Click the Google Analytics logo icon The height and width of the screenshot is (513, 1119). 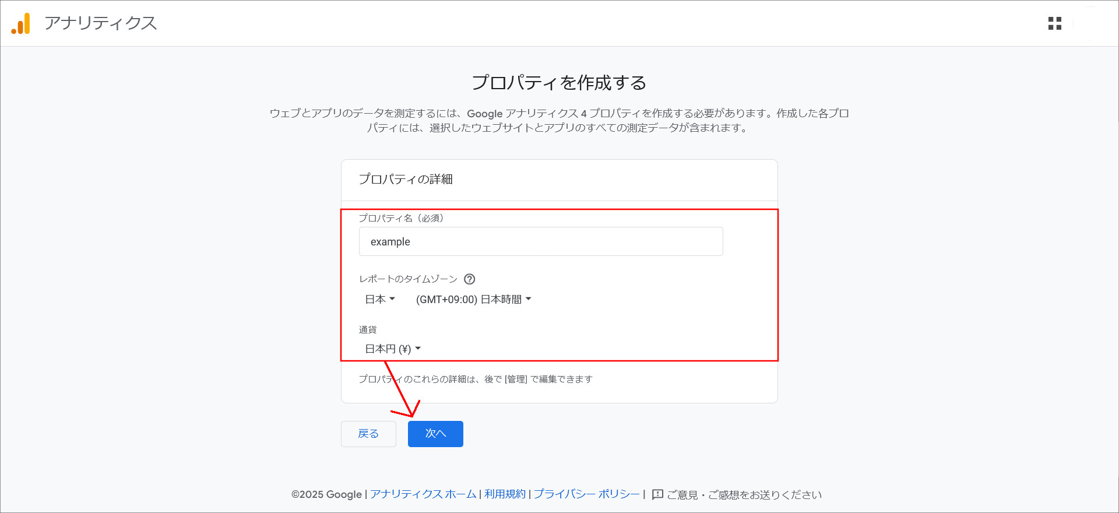tap(21, 23)
